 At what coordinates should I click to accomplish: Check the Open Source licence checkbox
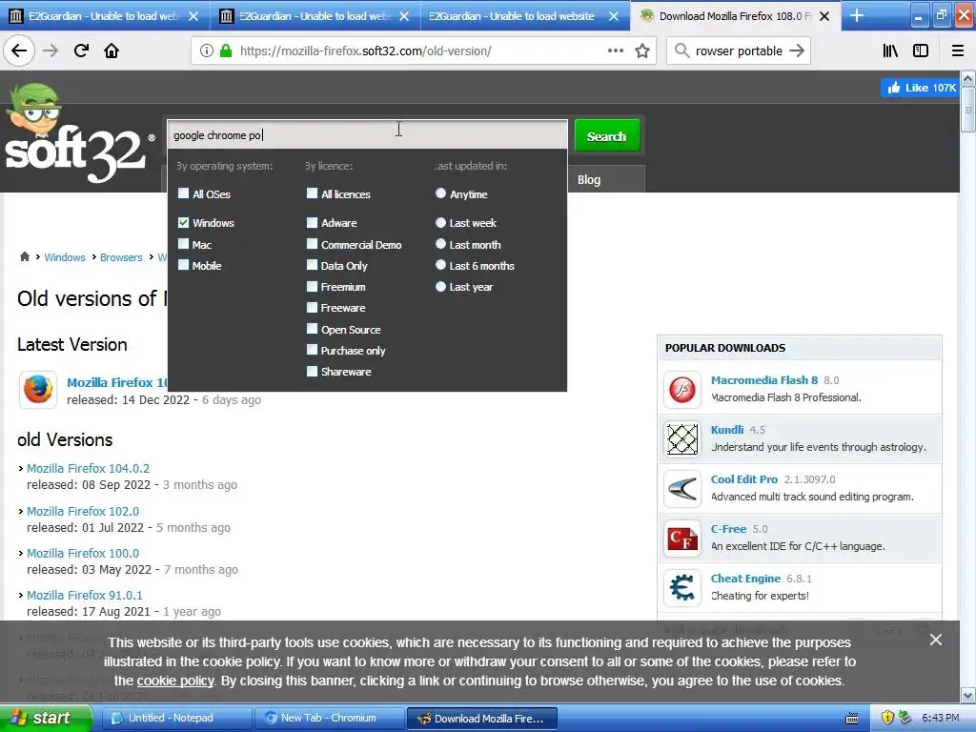[312, 329]
